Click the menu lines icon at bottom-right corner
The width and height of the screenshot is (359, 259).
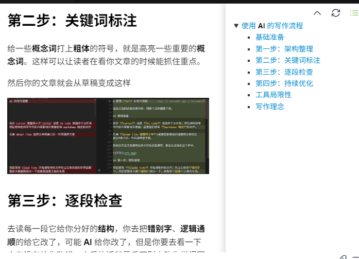tap(355, 256)
